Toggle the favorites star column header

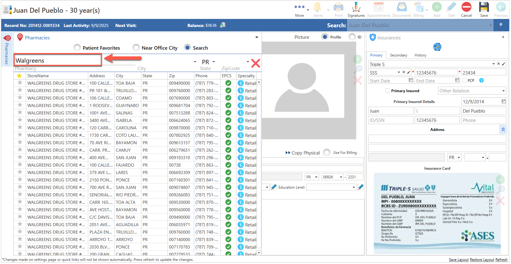click(x=19, y=76)
